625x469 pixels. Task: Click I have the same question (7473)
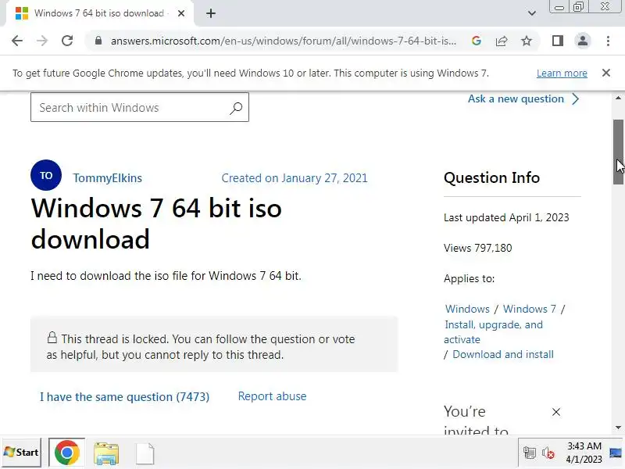pos(124,397)
